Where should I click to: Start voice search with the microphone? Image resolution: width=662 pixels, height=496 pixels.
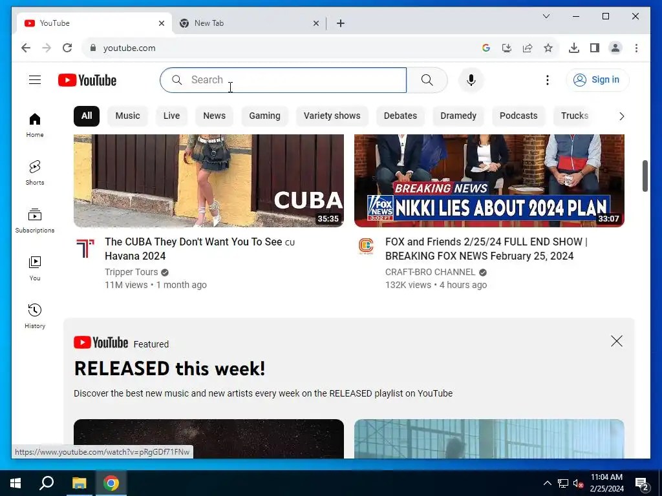coord(471,79)
